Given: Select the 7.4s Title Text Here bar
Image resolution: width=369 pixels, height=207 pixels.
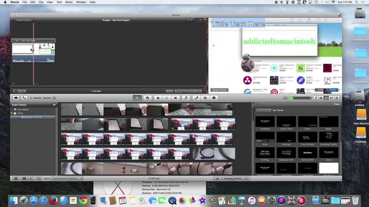Looking at the screenshot, I should (x=33, y=41).
